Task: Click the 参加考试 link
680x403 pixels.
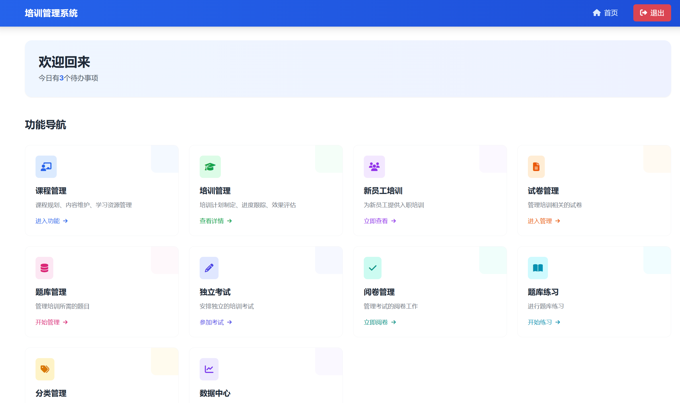Action: pos(216,322)
